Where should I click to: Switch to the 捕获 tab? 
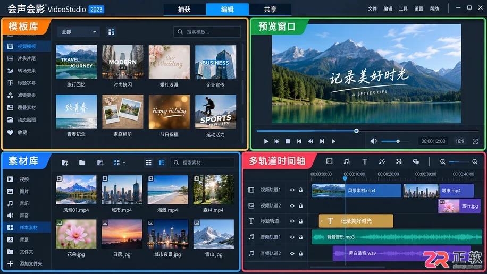(184, 10)
